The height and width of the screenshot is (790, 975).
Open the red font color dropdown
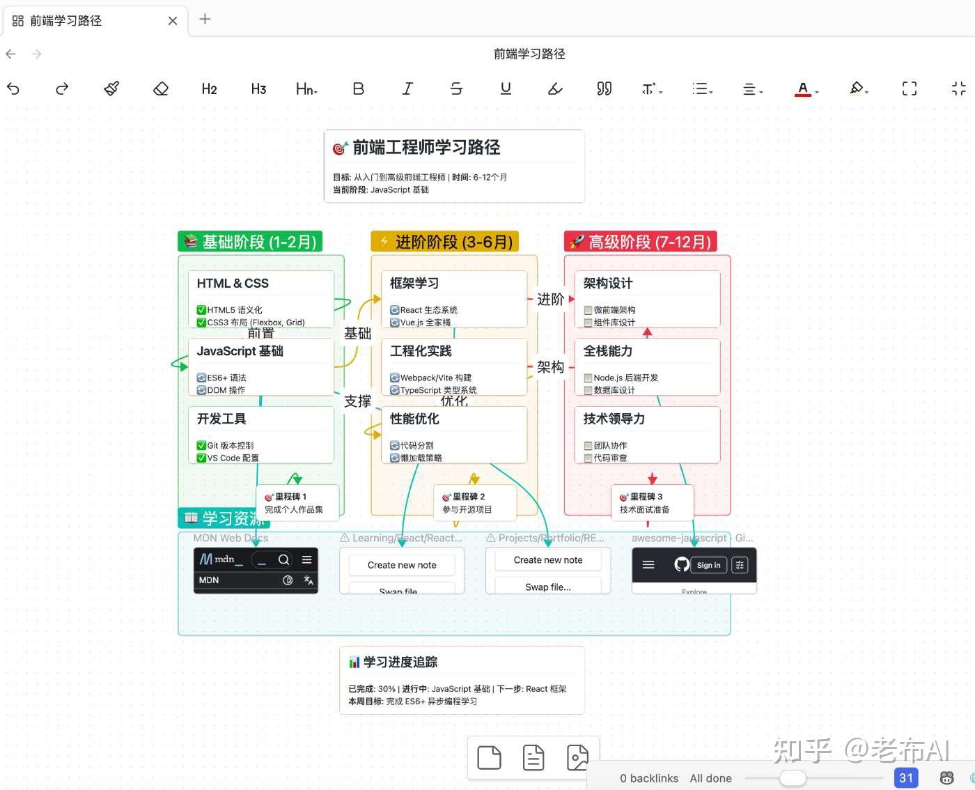806,88
